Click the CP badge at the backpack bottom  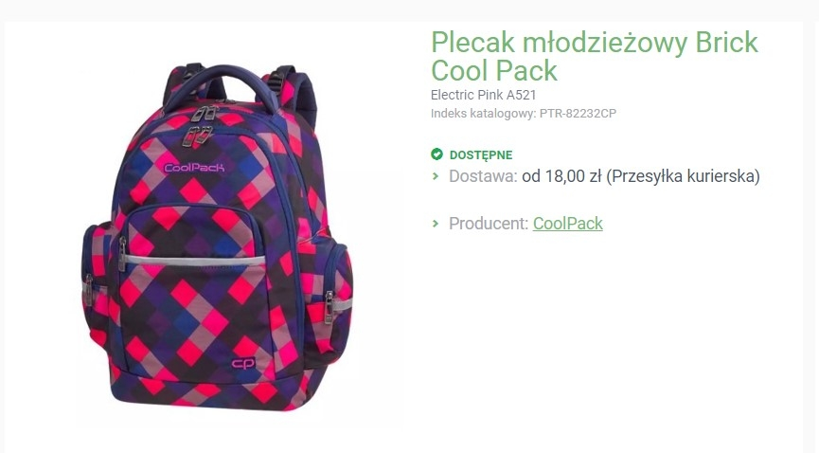[x=243, y=364]
